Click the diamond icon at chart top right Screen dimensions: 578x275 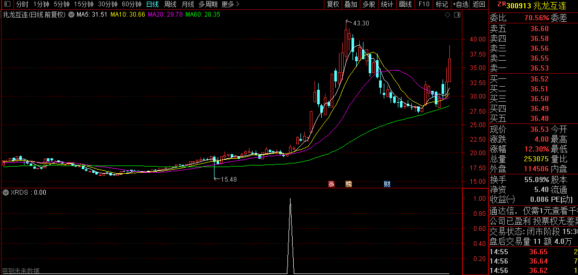(x=447, y=15)
